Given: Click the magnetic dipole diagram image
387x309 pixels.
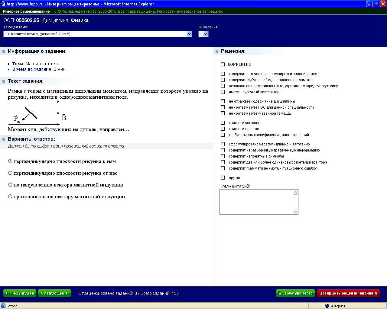Looking at the screenshot, I should pyautogui.click(x=37, y=113).
